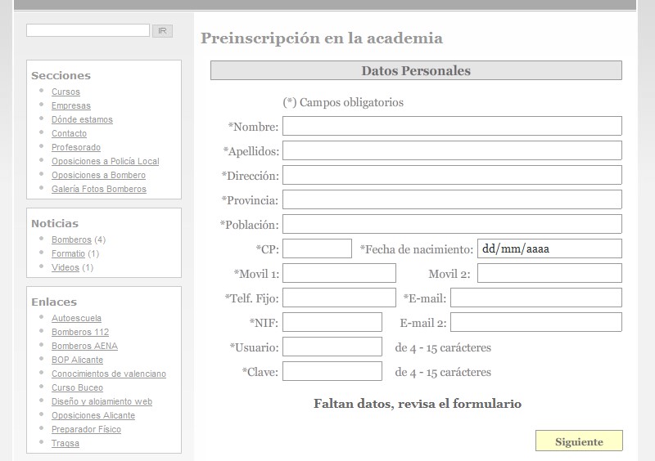Viewport: 655px width, 461px height.
Task: Focus the Población input field
Action: [x=452, y=224]
